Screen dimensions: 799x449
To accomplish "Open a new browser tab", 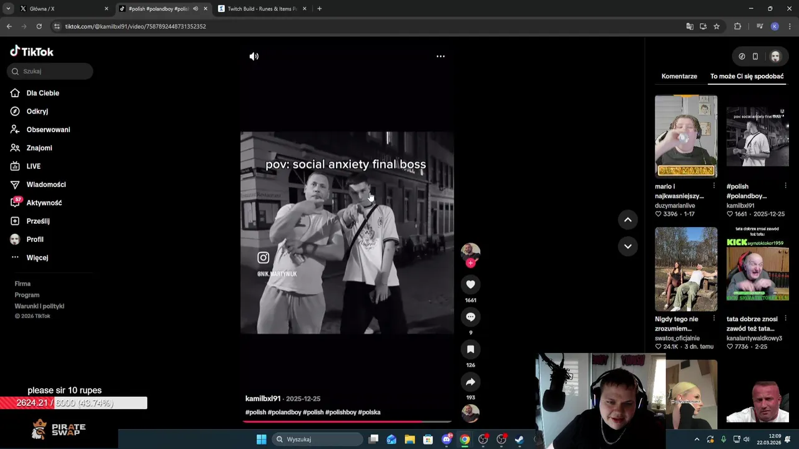I will click(320, 9).
